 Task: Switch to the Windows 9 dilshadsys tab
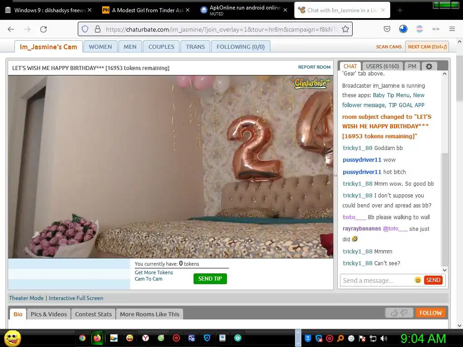click(49, 10)
